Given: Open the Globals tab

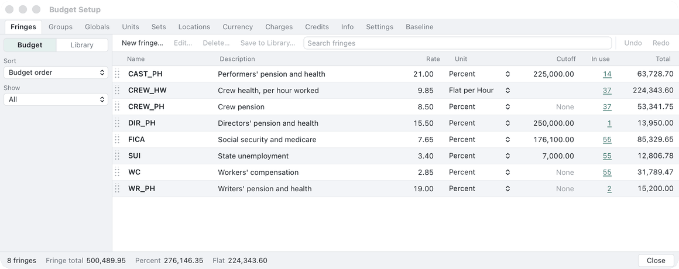Looking at the screenshot, I should (97, 27).
